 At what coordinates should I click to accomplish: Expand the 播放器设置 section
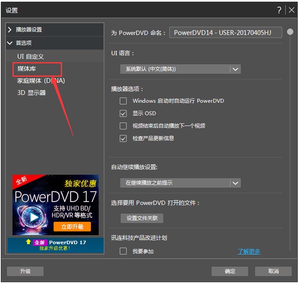click(55, 30)
